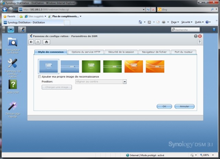Viewport: 220px width, 159px height.
Task: Enable Ajouter ma propre image de reconnaissance
Action: (40, 77)
